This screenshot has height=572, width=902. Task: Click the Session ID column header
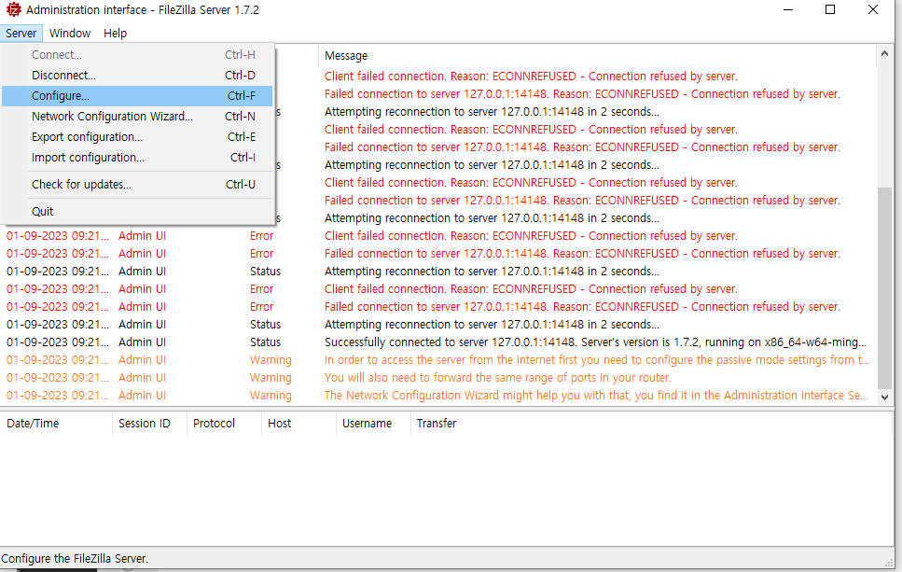[149, 424]
